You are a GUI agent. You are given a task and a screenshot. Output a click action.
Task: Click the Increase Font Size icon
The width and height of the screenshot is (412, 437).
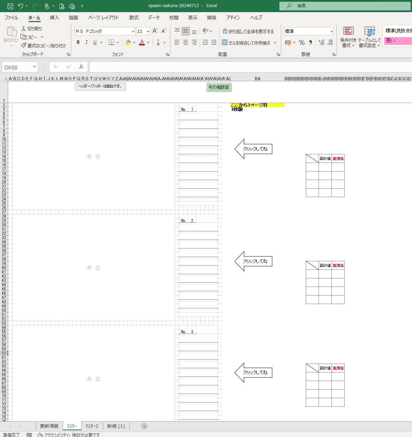click(155, 31)
